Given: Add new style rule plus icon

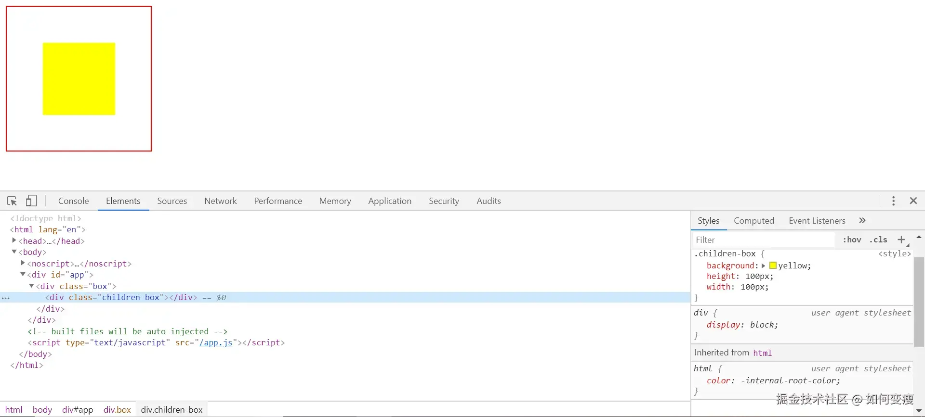Looking at the screenshot, I should [x=901, y=240].
